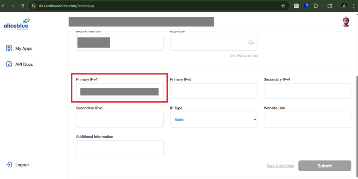Click the upload icon in App Icon field
This screenshot has height=179, width=358.
click(x=251, y=43)
